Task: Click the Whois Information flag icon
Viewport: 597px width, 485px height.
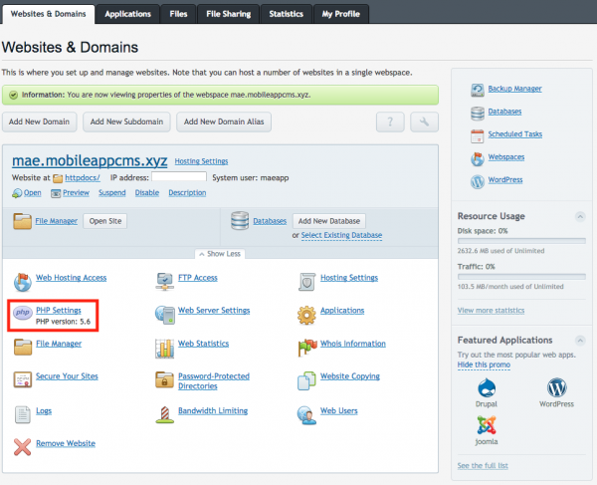Action: coord(306,345)
